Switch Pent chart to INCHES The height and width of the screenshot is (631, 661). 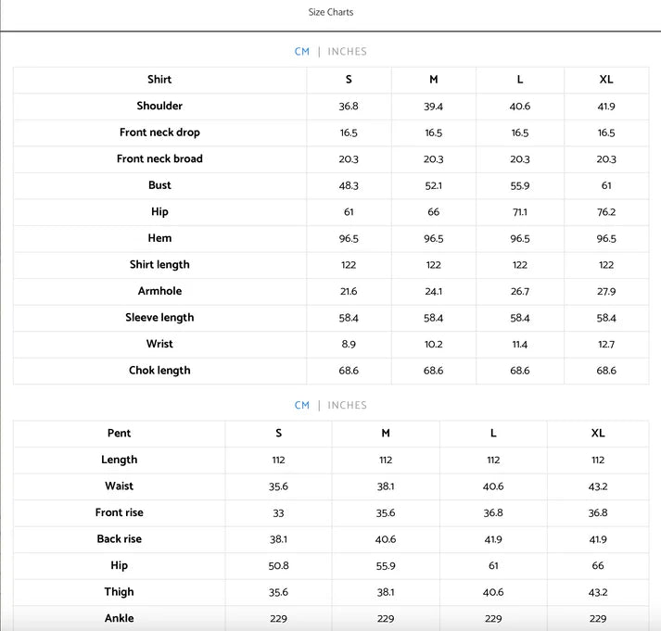coord(347,405)
